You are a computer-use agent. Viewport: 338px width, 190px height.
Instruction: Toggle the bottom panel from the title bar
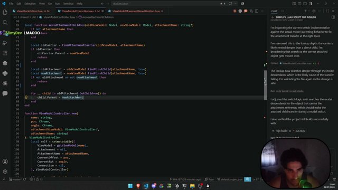click(305, 4)
